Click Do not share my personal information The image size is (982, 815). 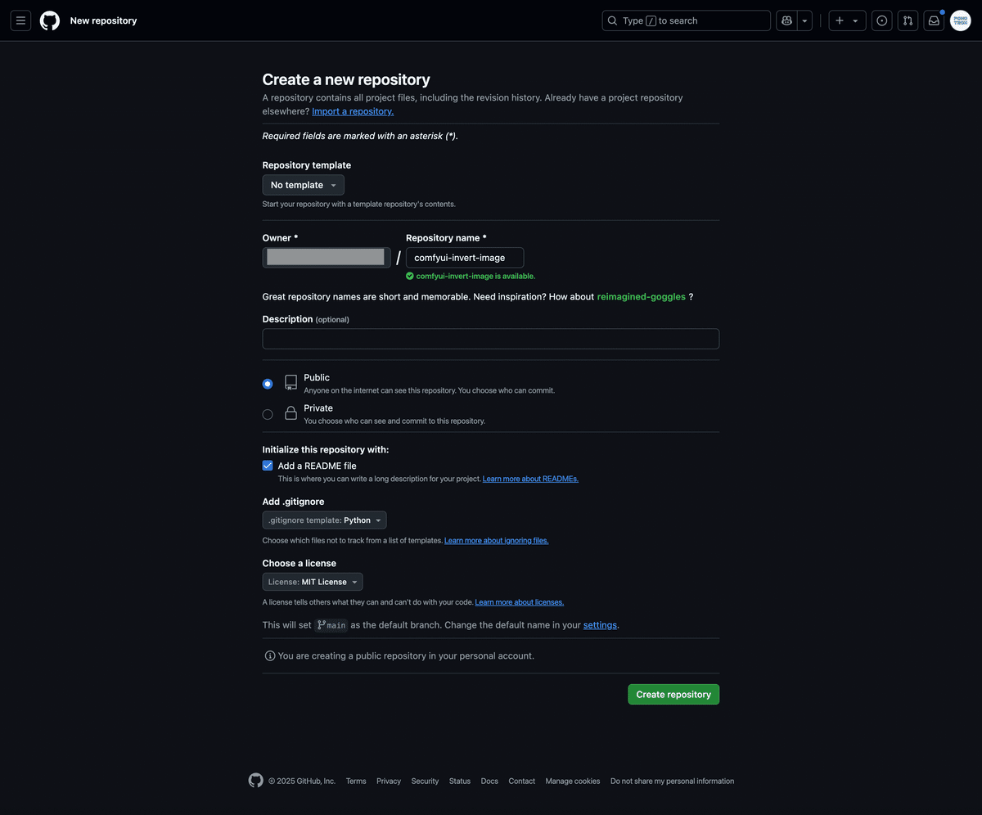pyautogui.click(x=672, y=781)
